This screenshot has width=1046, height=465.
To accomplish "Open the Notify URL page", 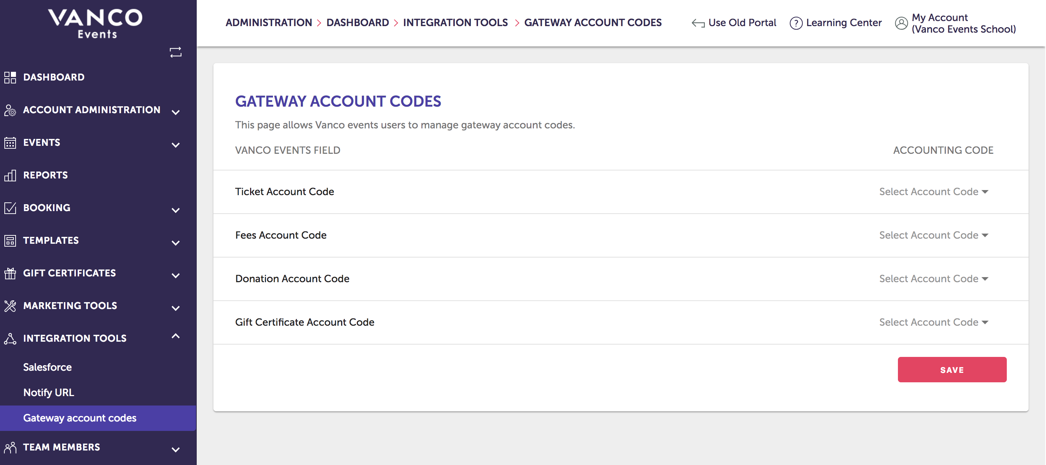I will pyautogui.click(x=48, y=392).
